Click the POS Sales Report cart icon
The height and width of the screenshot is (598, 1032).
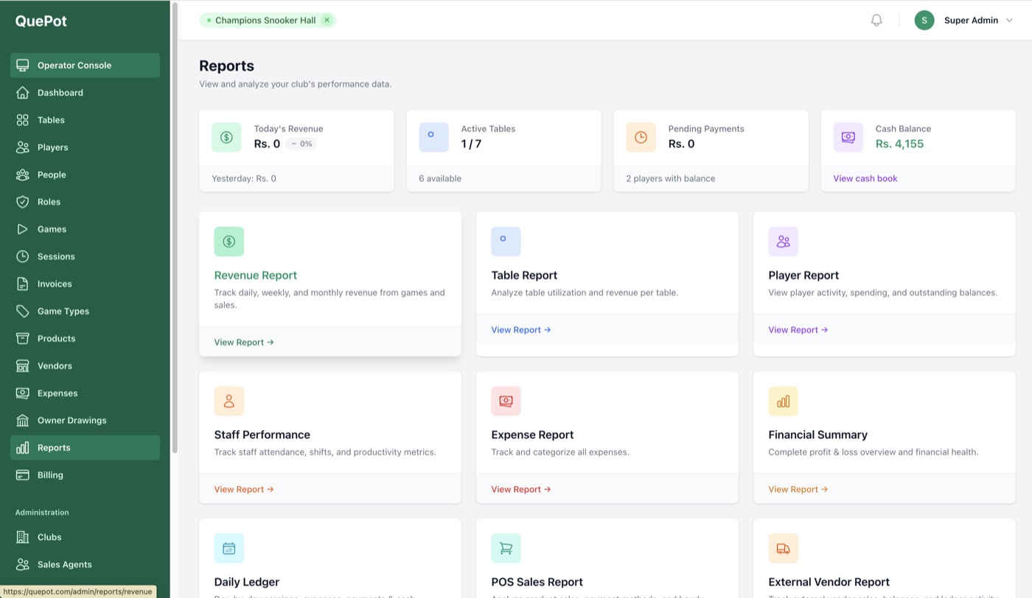[506, 548]
